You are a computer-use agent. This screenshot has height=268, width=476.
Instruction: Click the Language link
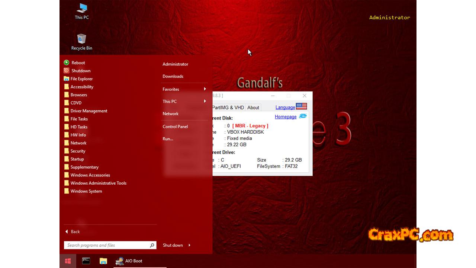pyautogui.click(x=285, y=107)
